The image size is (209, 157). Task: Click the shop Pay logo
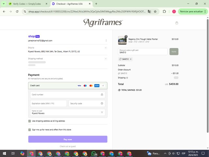point(34,36)
